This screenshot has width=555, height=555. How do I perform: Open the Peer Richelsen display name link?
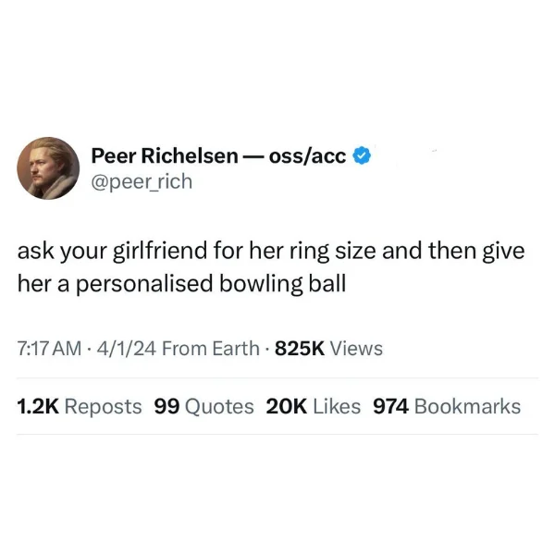[x=165, y=156]
